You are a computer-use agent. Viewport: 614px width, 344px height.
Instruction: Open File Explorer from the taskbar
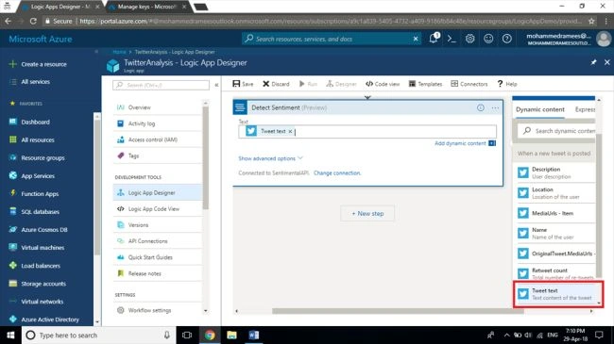(x=231, y=335)
